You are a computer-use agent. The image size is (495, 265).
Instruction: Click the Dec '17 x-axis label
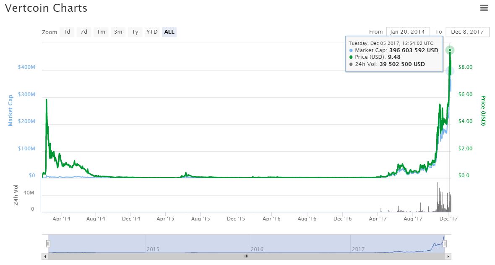pos(448,218)
